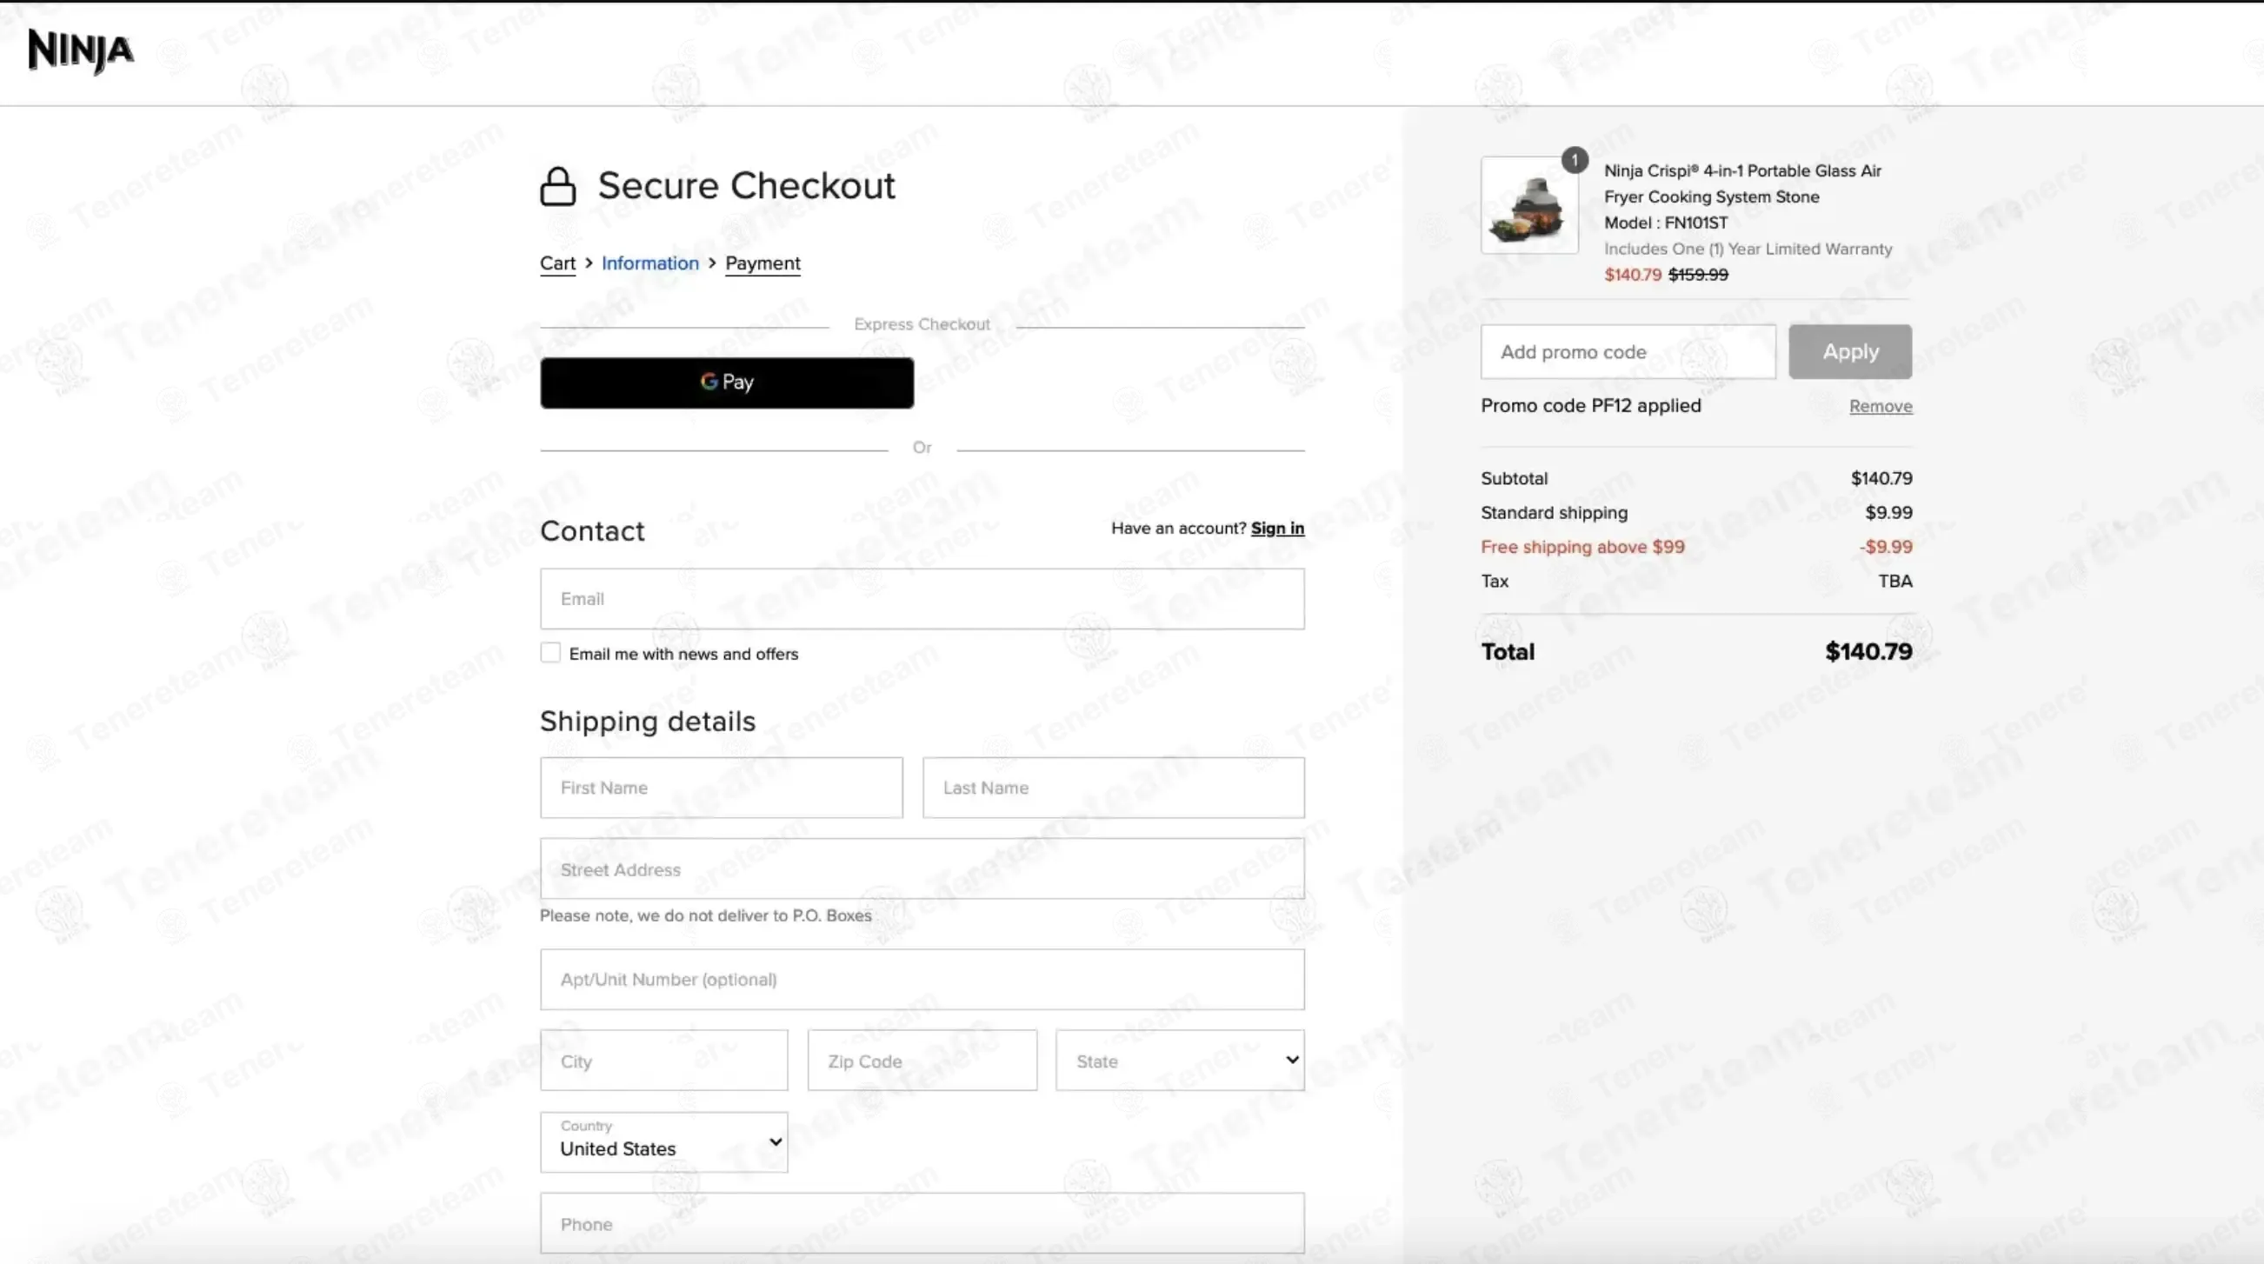Focus the First Name field
The width and height of the screenshot is (2264, 1264).
[x=721, y=788]
